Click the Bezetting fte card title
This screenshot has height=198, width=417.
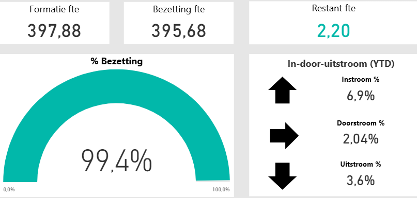pyautogui.click(x=179, y=9)
